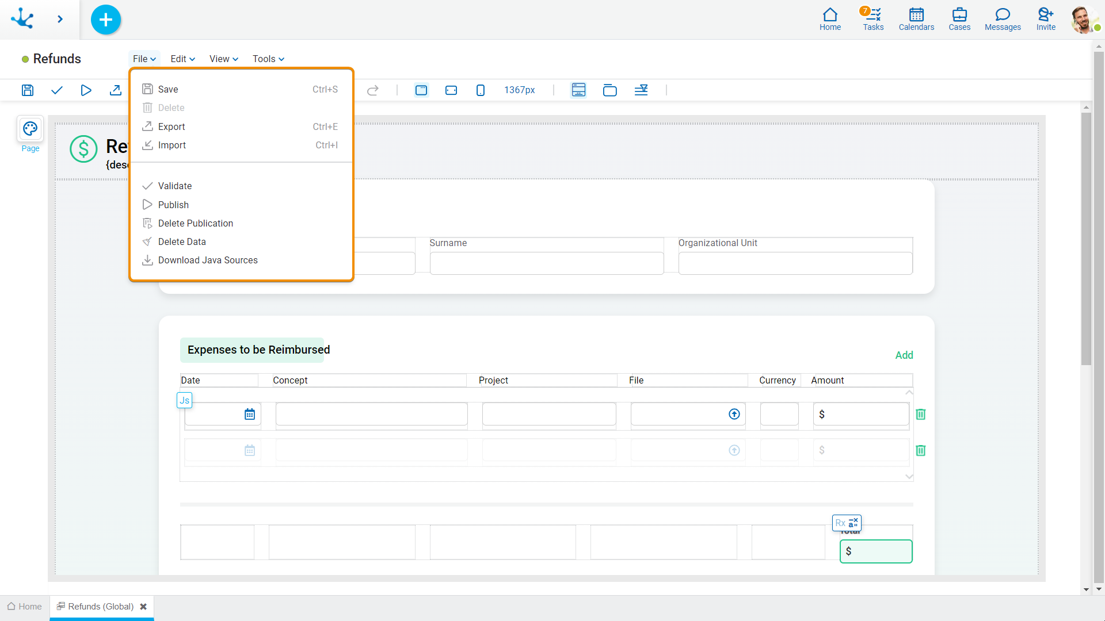Click the Publish play toolbar icon
This screenshot has width=1105, height=621.
86,90
